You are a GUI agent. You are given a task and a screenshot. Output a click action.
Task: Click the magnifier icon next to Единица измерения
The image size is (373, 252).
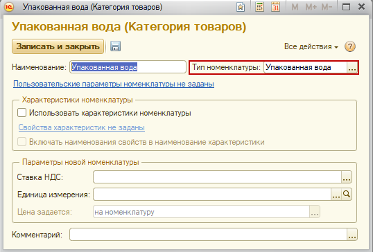click(x=347, y=195)
